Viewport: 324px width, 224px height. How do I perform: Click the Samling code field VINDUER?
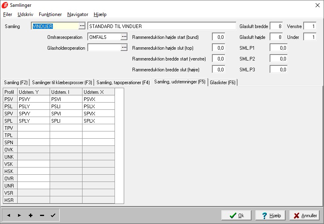pyautogui.click(x=55, y=26)
